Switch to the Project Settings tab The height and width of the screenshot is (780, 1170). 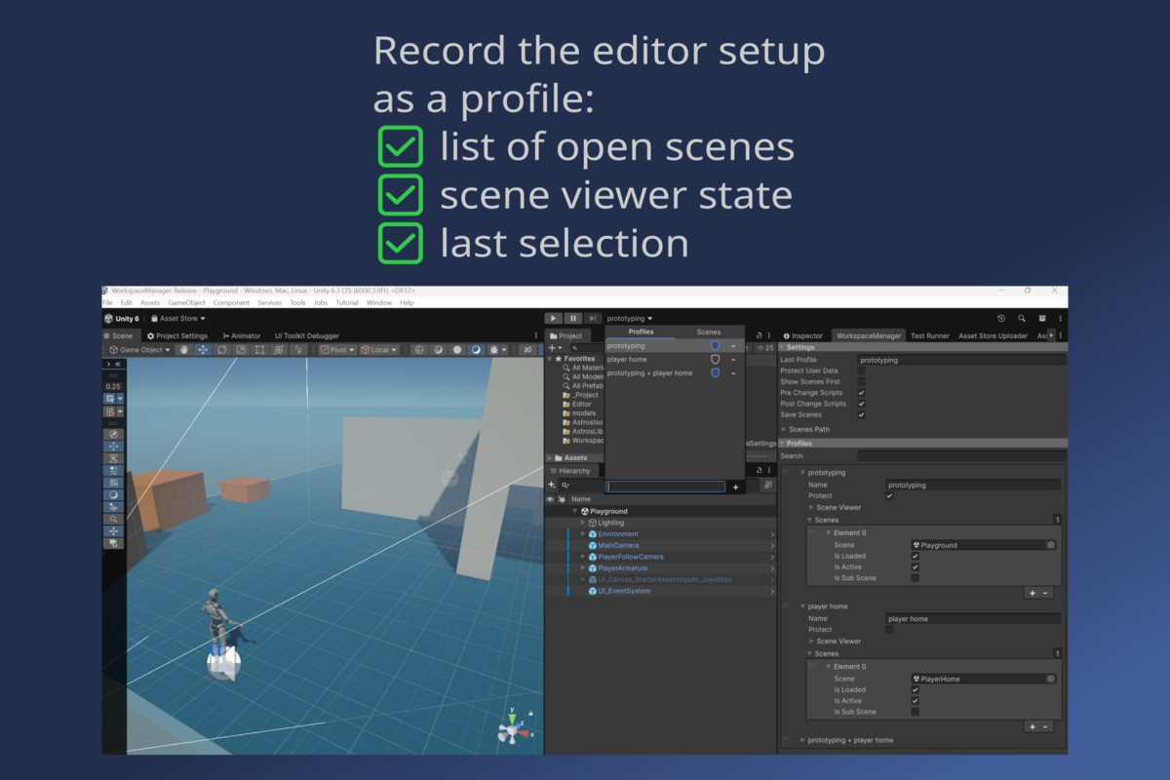point(176,335)
